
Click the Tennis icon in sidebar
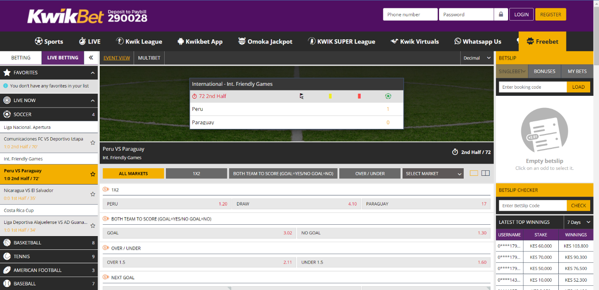click(7, 257)
